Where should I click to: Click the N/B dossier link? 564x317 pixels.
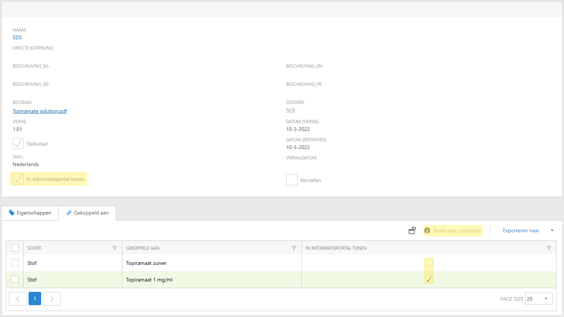click(x=290, y=110)
